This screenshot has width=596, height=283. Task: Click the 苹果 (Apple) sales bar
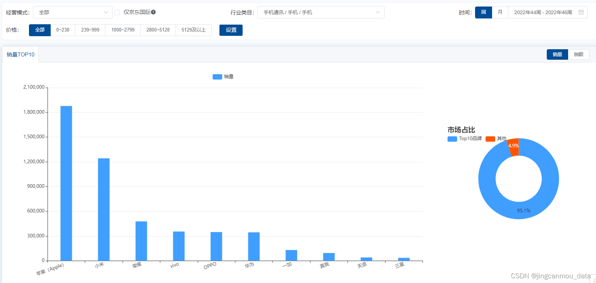pyautogui.click(x=66, y=183)
